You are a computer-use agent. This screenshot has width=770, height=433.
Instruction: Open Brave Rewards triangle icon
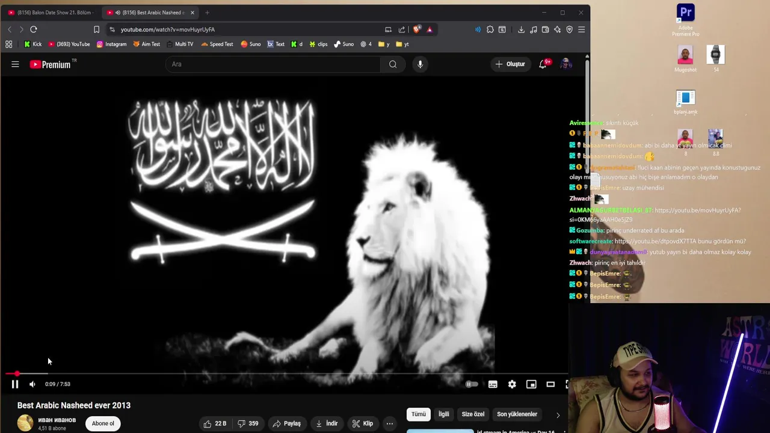(430, 29)
